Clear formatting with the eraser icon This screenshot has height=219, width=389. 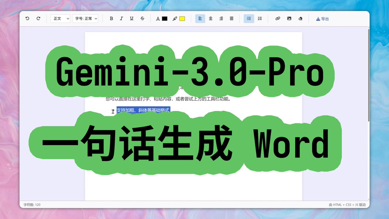300,19
